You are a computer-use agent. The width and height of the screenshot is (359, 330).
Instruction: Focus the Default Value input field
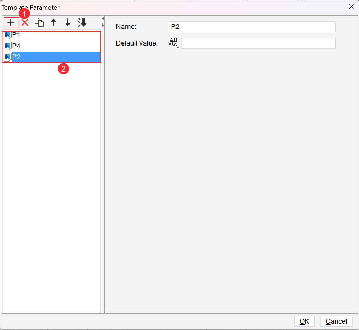pyautogui.click(x=258, y=43)
